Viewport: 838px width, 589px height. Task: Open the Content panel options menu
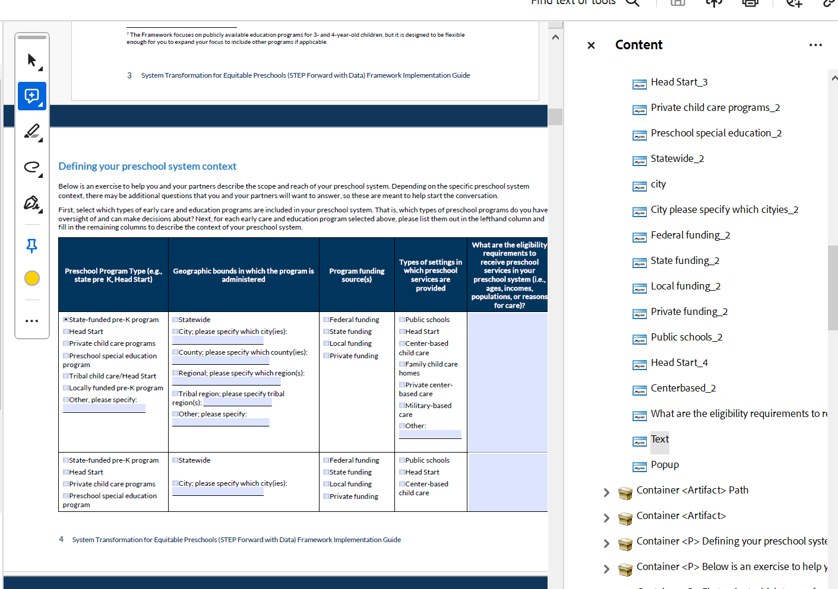tap(815, 44)
